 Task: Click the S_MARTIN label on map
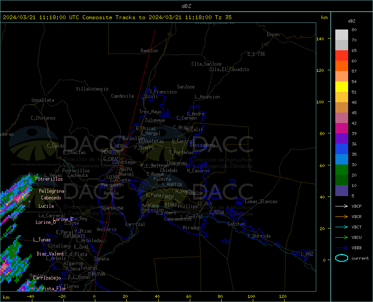click(172, 185)
